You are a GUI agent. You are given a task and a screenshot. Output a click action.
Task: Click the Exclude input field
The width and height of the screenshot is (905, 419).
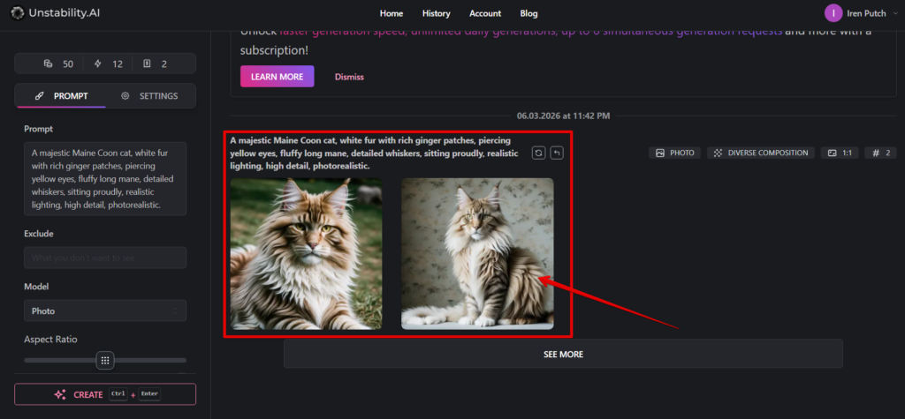pos(105,258)
